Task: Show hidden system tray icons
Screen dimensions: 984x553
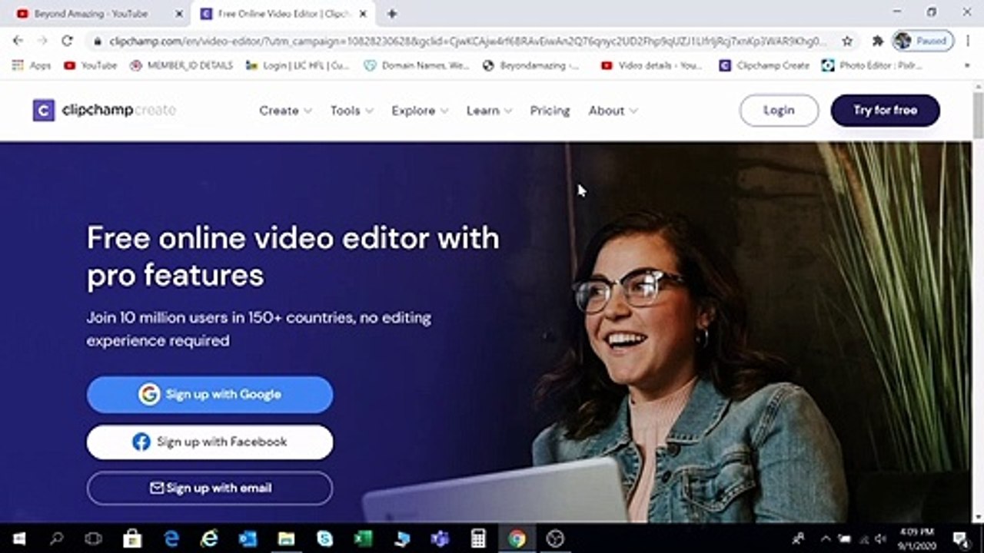Action: tap(826, 538)
